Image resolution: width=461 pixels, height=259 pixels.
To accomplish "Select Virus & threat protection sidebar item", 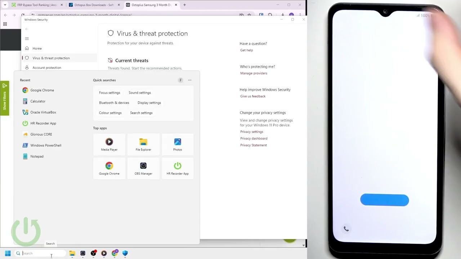I will pos(59,58).
